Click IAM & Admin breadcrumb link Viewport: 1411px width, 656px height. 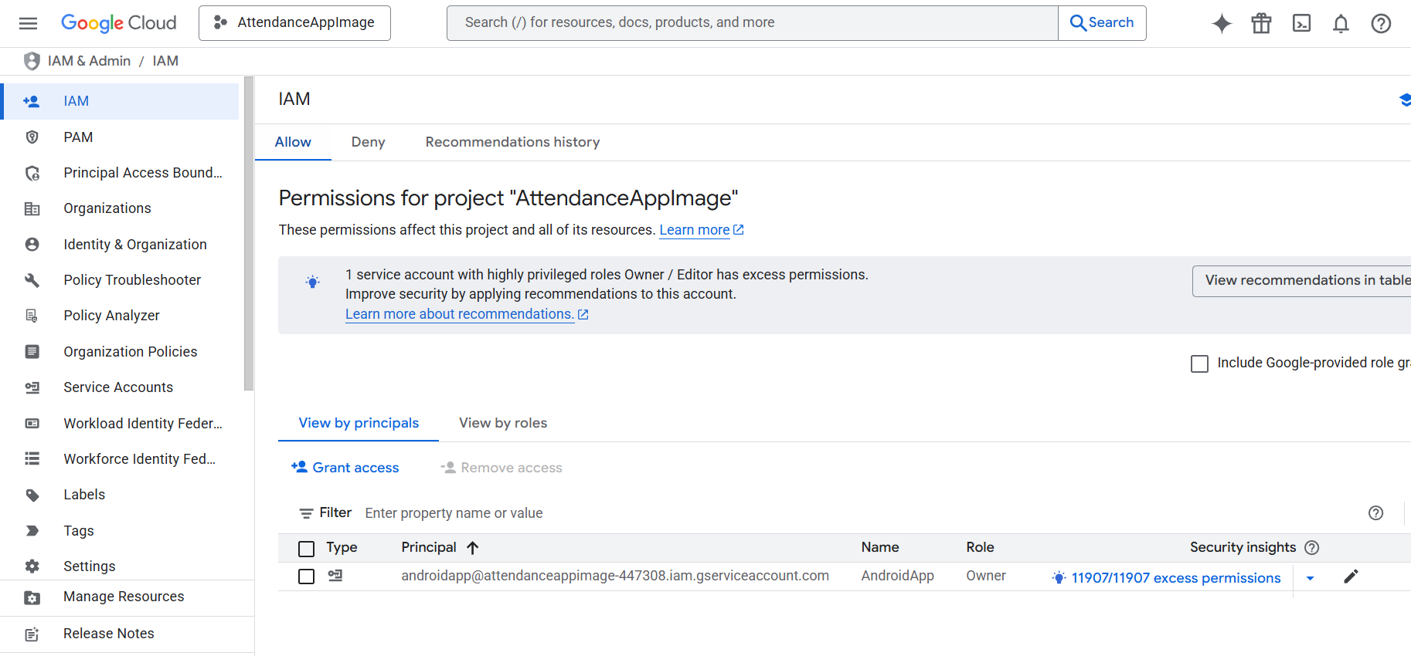(89, 61)
